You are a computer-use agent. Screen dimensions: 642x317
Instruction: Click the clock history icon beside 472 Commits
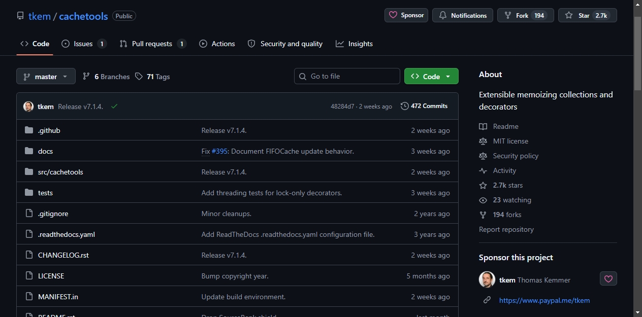tap(405, 106)
